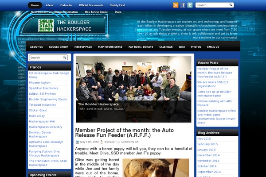Open Calendar in the top menu
266x177 pixels.
(66, 5)
